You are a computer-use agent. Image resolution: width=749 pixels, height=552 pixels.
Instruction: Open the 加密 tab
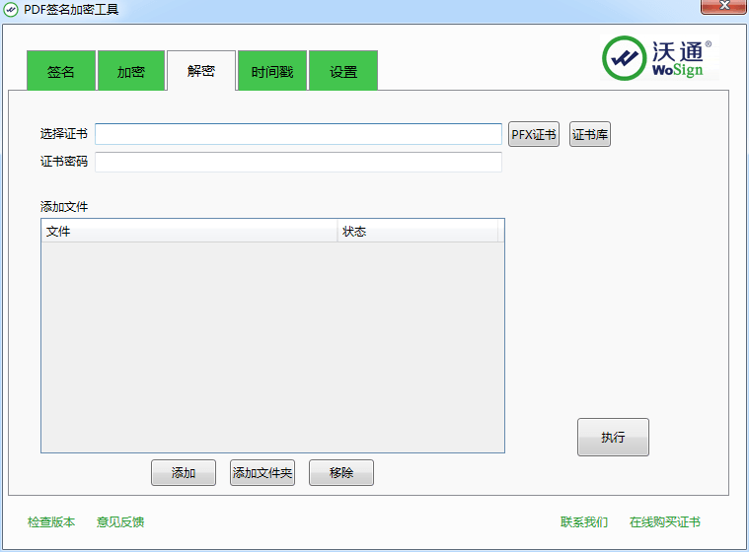click(131, 72)
